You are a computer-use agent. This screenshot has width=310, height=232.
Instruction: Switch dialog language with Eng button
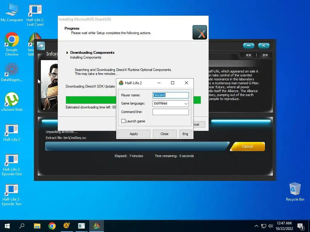click(186, 134)
